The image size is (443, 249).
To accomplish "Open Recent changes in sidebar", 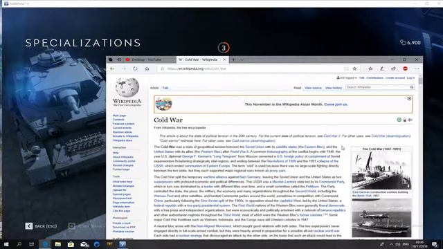I will (x=123, y=165).
